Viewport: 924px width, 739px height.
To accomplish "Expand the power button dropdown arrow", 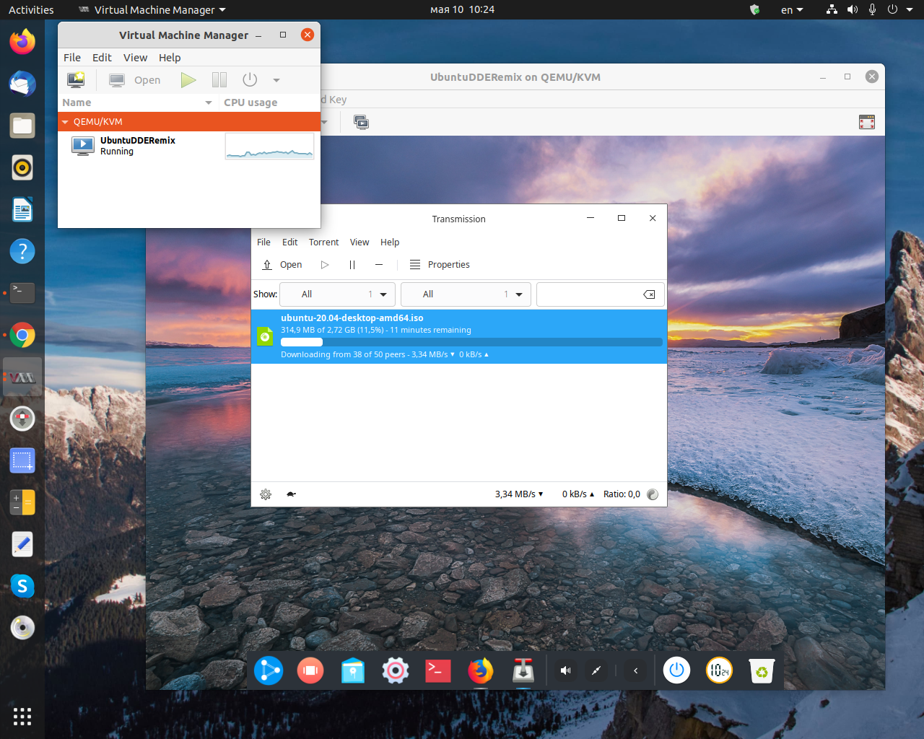I will click(x=276, y=79).
